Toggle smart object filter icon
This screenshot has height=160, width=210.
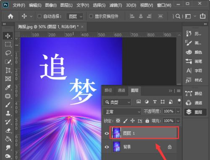pyautogui.click(x=171, y=102)
